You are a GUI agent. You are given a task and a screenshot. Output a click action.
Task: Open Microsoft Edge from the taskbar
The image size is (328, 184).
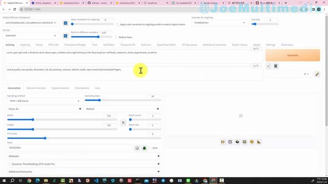pyautogui.click(x=37, y=180)
